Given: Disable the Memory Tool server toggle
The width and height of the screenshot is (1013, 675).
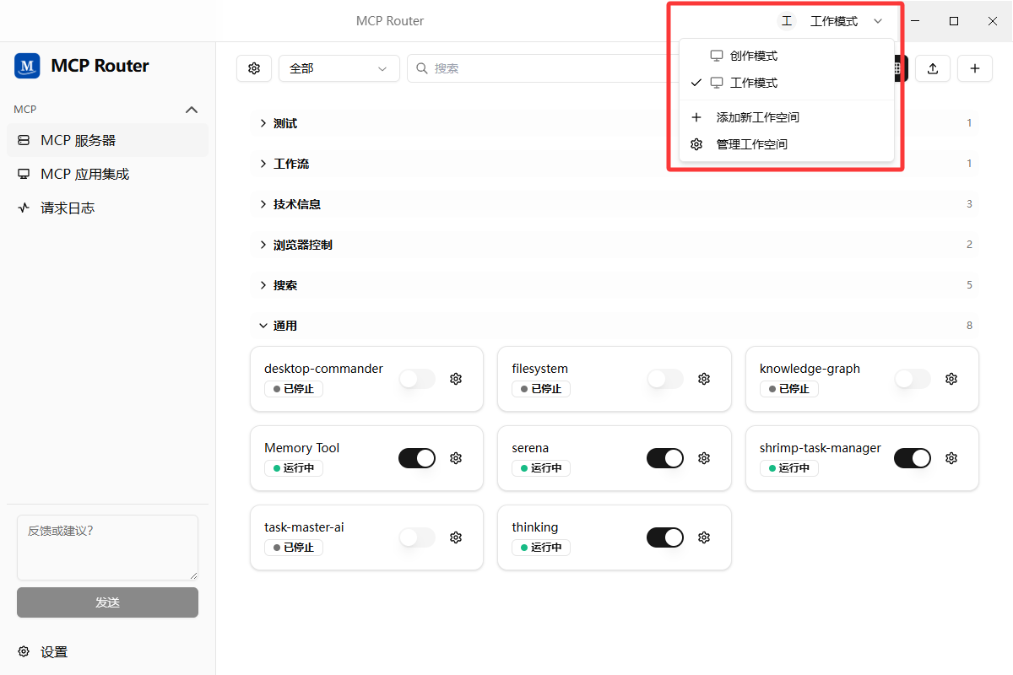Looking at the screenshot, I should tap(417, 458).
